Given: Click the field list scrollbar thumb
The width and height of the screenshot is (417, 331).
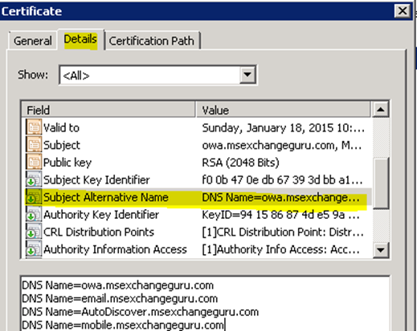Looking at the screenshot, I should 381,184.
